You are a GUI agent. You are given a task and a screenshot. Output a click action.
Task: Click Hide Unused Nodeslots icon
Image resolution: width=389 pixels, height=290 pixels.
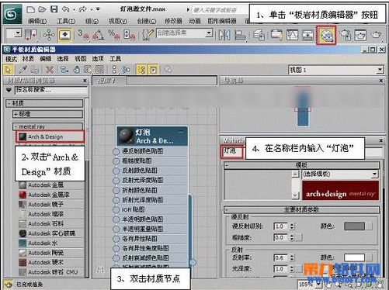tap(76, 70)
